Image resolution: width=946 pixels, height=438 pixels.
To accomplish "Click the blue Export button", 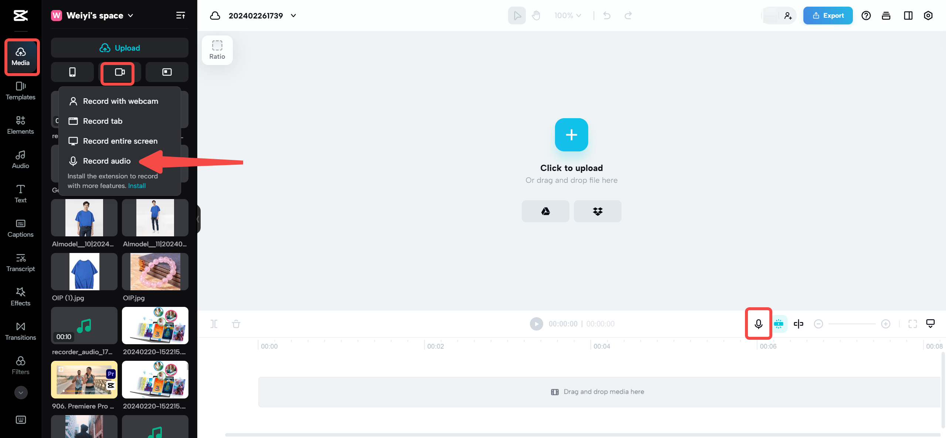I will tap(828, 16).
